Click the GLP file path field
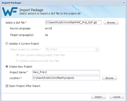This screenshot has height=102, width=127. (73, 22)
